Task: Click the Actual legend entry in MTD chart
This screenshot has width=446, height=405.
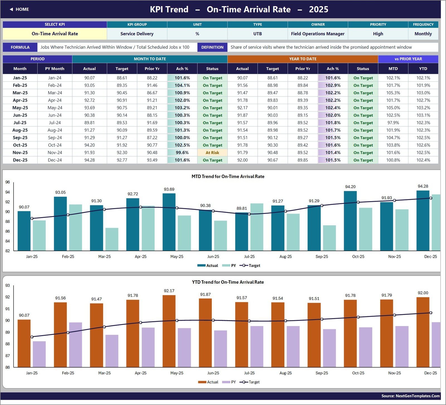Action: tap(208, 266)
